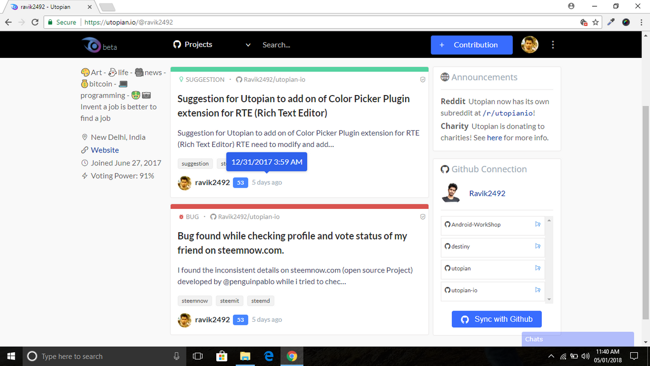650x366 pixels.
Task: Bookmark the page with the star icon
Action: tap(596, 22)
